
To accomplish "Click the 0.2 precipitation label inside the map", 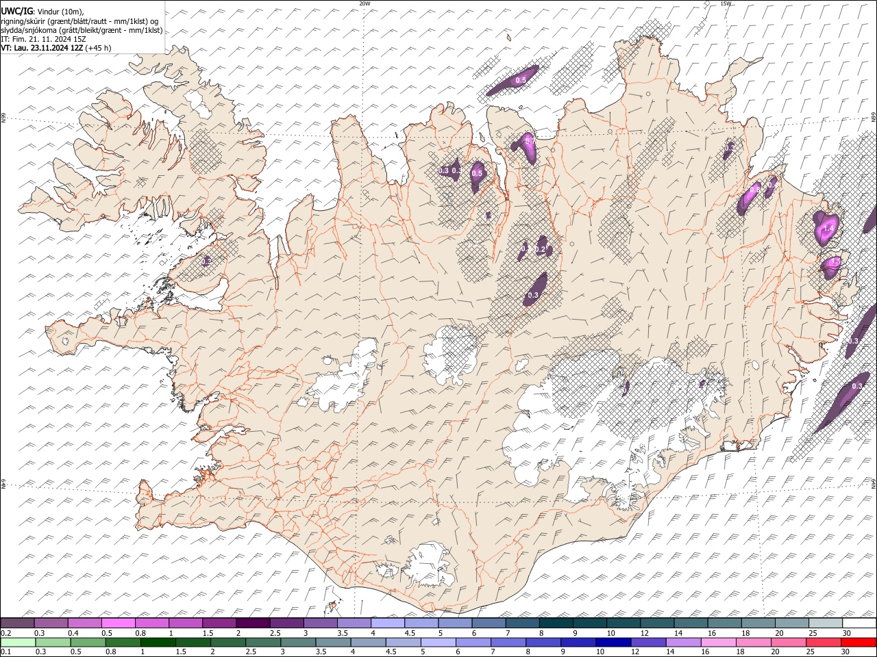I will (x=540, y=250).
